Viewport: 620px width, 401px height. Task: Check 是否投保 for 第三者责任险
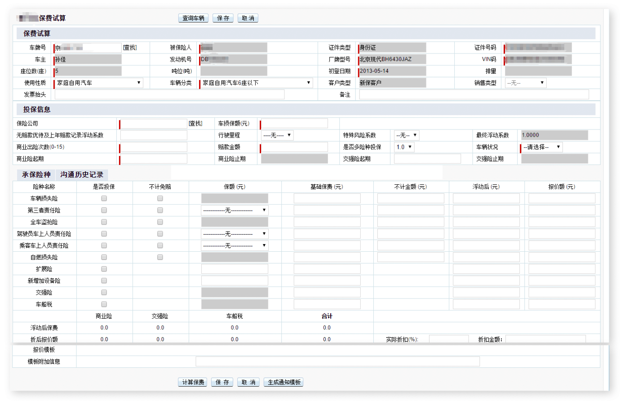104,210
